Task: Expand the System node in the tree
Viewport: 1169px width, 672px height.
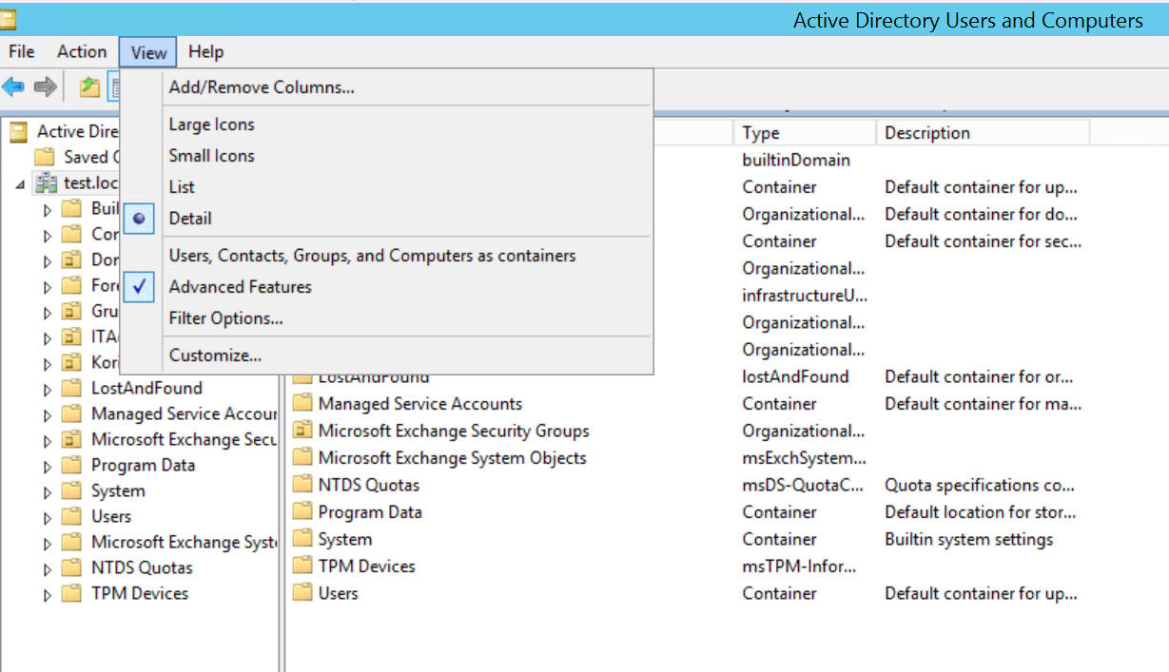Action: pyautogui.click(x=48, y=492)
